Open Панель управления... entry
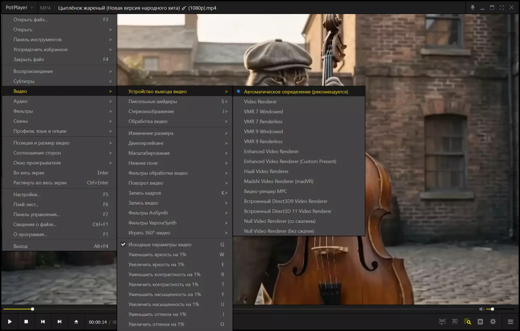This screenshot has height=331, width=520. point(59,215)
